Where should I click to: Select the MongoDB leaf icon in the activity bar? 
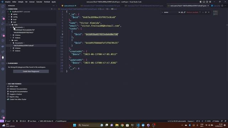click(x=3, y=58)
